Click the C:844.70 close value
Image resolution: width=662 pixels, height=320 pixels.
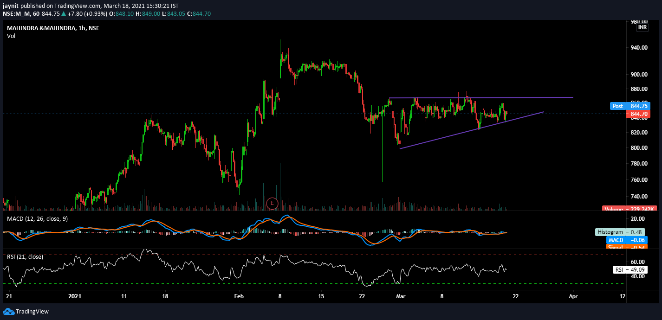[x=199, y=14]
